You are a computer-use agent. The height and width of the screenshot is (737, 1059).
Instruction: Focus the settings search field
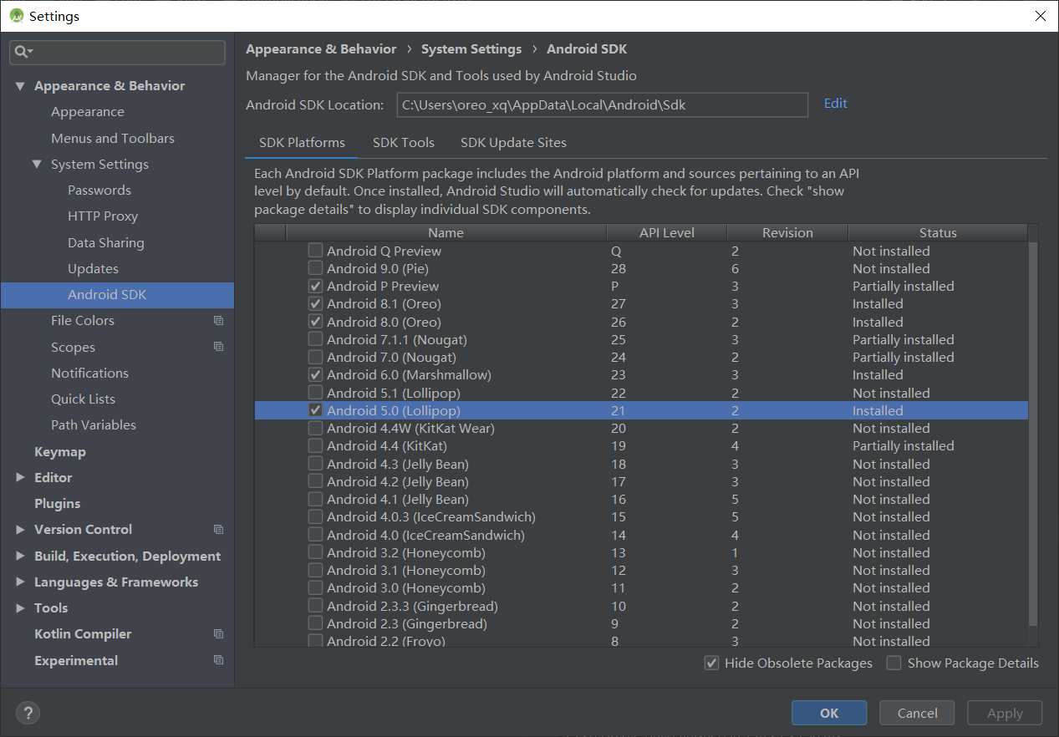coord(117,52)
